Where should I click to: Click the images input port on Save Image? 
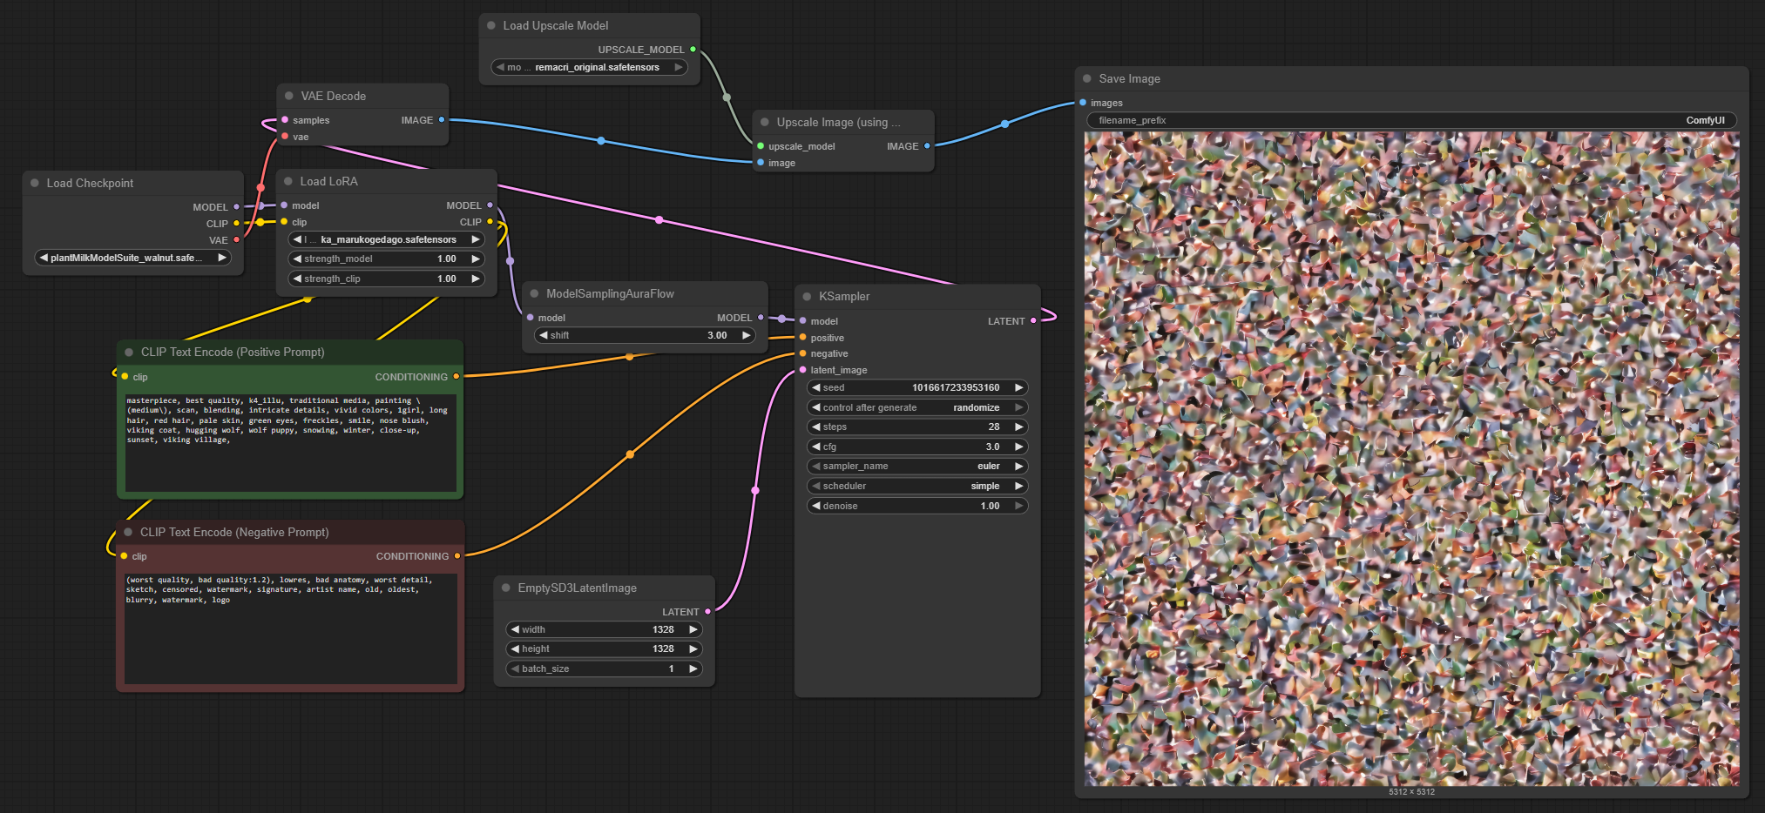point(1083,103)
